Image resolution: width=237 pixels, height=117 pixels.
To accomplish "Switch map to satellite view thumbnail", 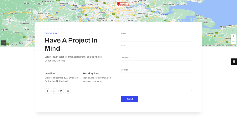I will [4, 43].
